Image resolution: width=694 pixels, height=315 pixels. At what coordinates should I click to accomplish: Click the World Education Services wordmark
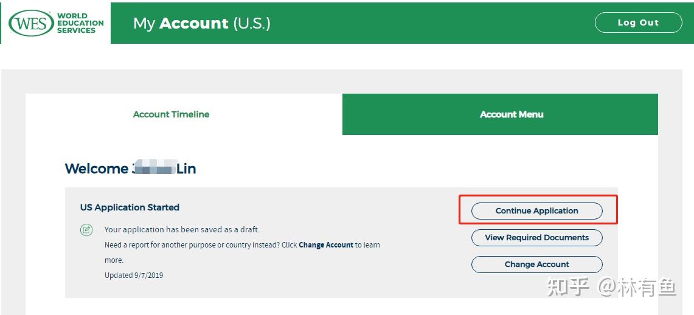click(80, 23)
